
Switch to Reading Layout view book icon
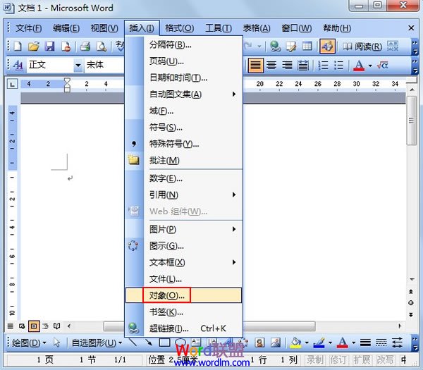point(56,326)
